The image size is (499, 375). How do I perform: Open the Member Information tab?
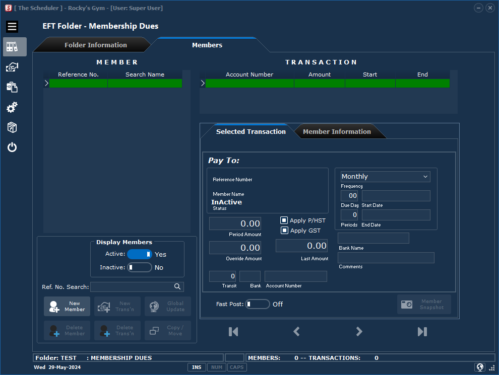pyautogui.click(x=337, y=131)
